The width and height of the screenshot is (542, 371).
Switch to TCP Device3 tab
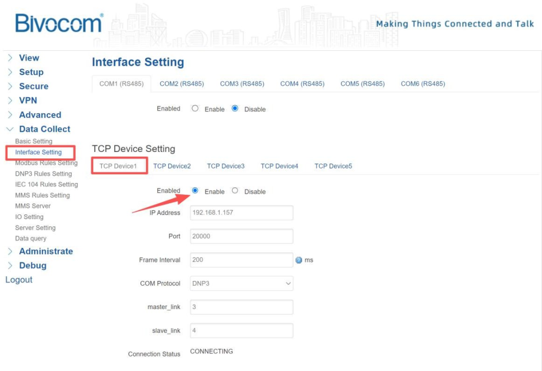tap(225, 166)
